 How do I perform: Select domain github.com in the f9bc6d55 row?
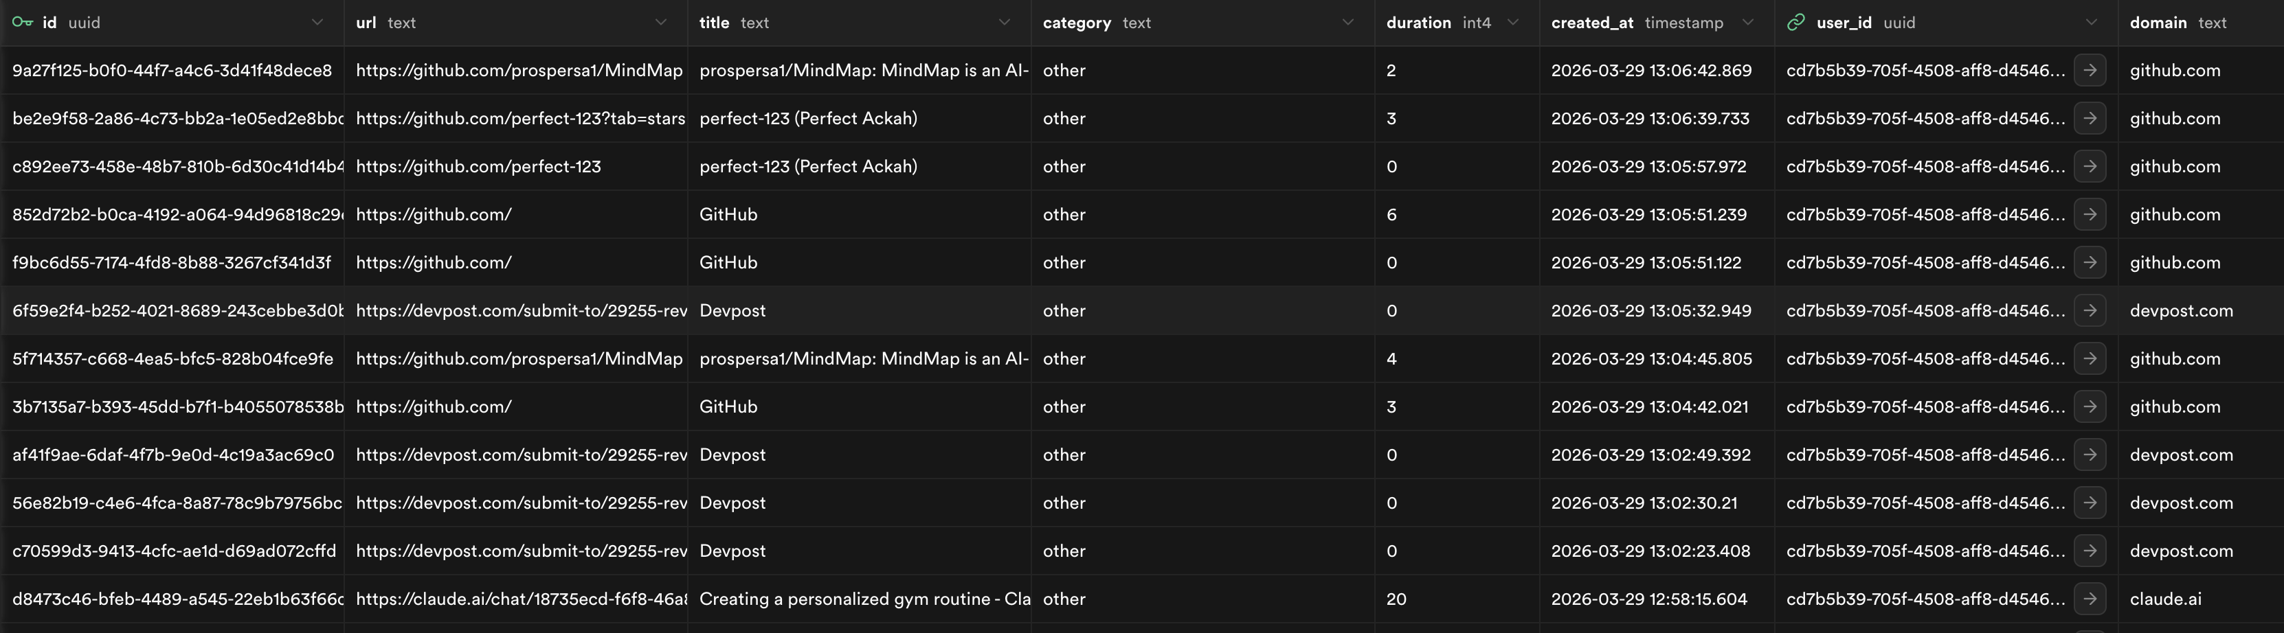[x=2201, y=262]
